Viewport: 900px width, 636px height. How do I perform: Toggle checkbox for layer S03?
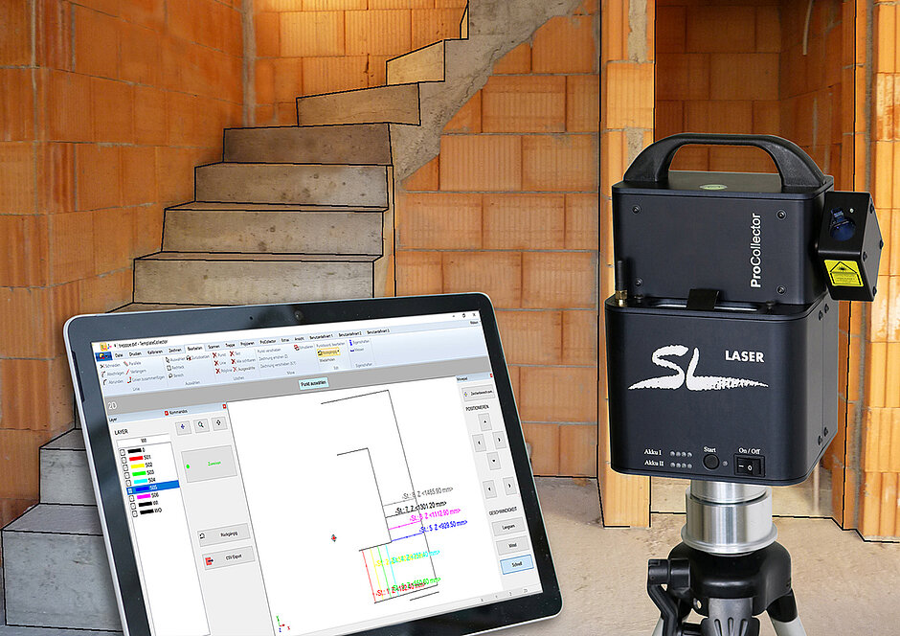point(126,472)
